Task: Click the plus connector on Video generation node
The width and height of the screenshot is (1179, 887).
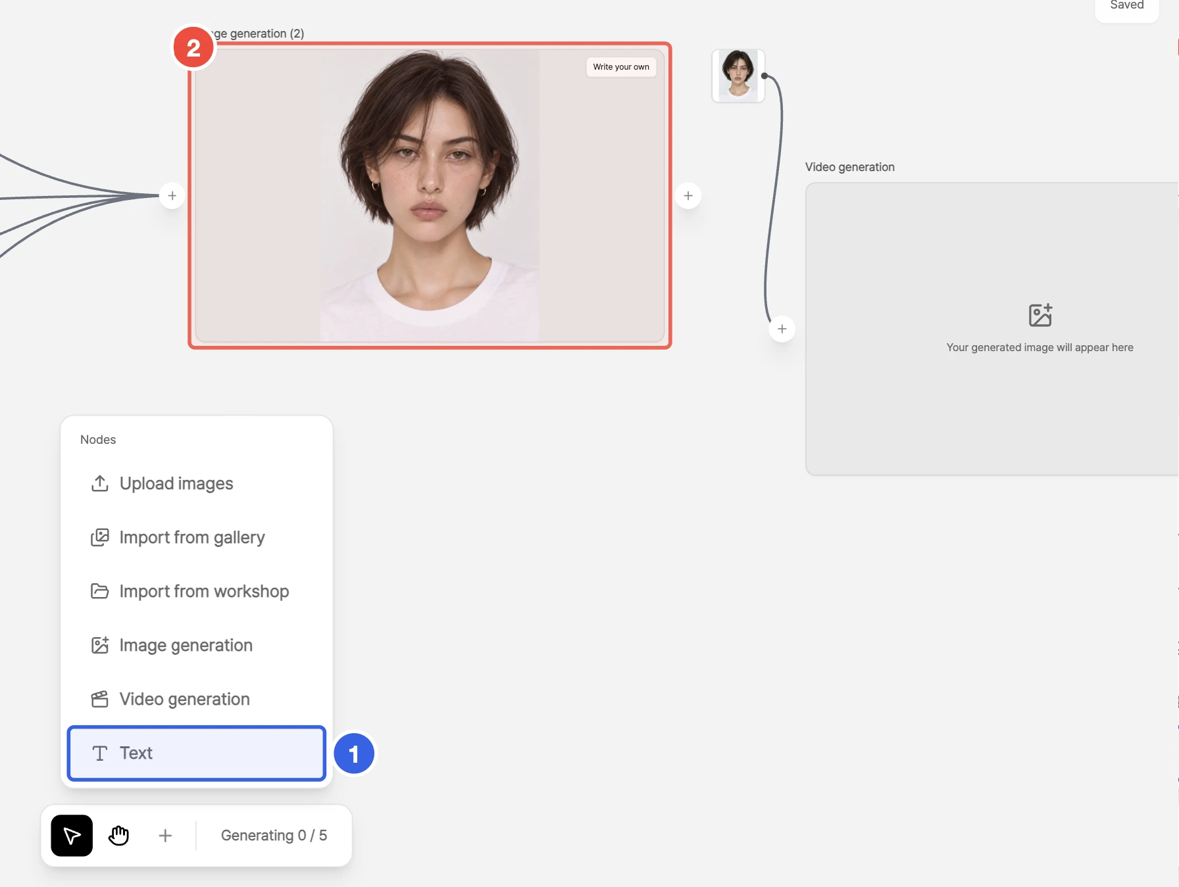Action: point(782,329)
